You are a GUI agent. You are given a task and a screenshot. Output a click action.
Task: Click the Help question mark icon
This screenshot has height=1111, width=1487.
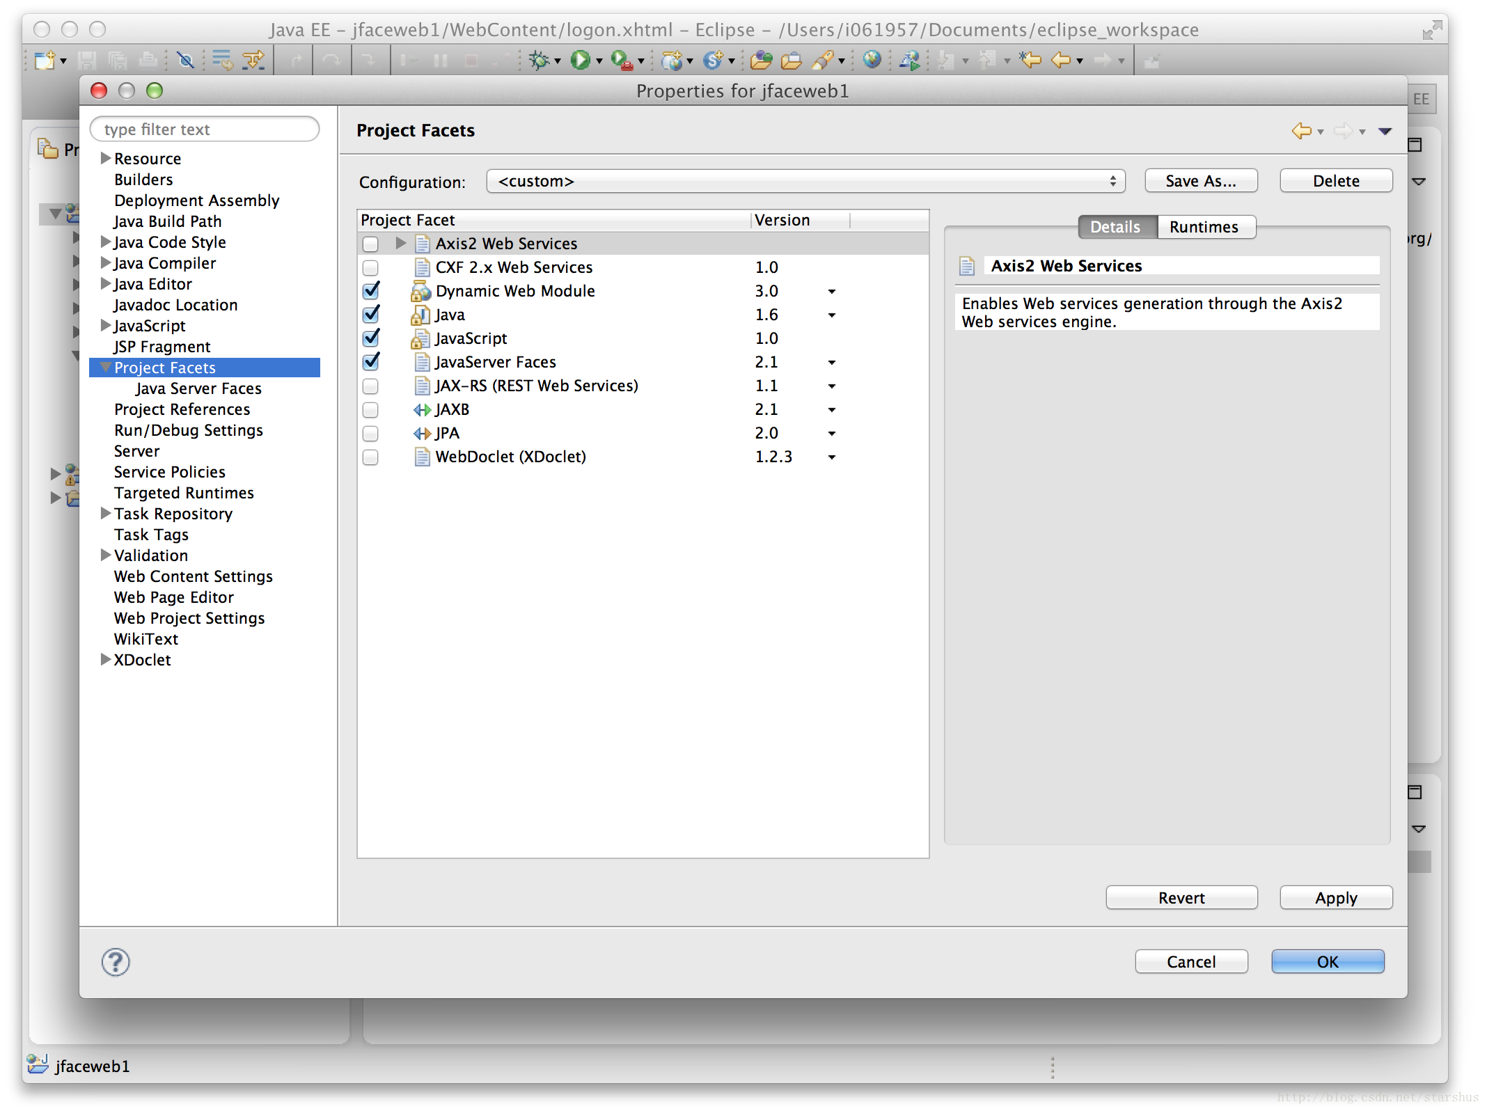tap(116, 962)
